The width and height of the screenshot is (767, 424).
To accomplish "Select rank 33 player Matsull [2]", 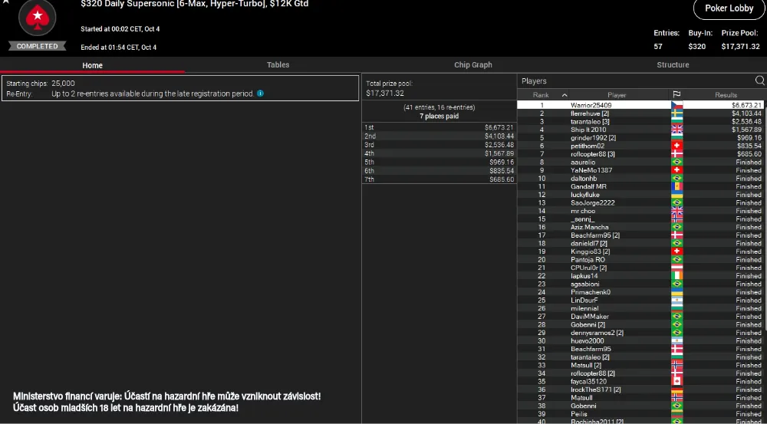I will pyautogui.click(x=585, y=365).
